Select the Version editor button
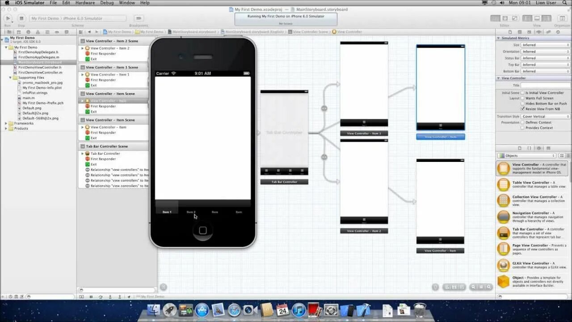572x322 pixels. [x=514, y=18]
